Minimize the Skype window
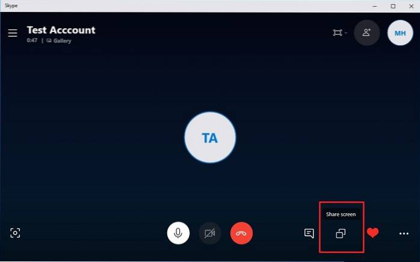Image resolution: width=420 pixels, height=262 pixels. [375, 6]
